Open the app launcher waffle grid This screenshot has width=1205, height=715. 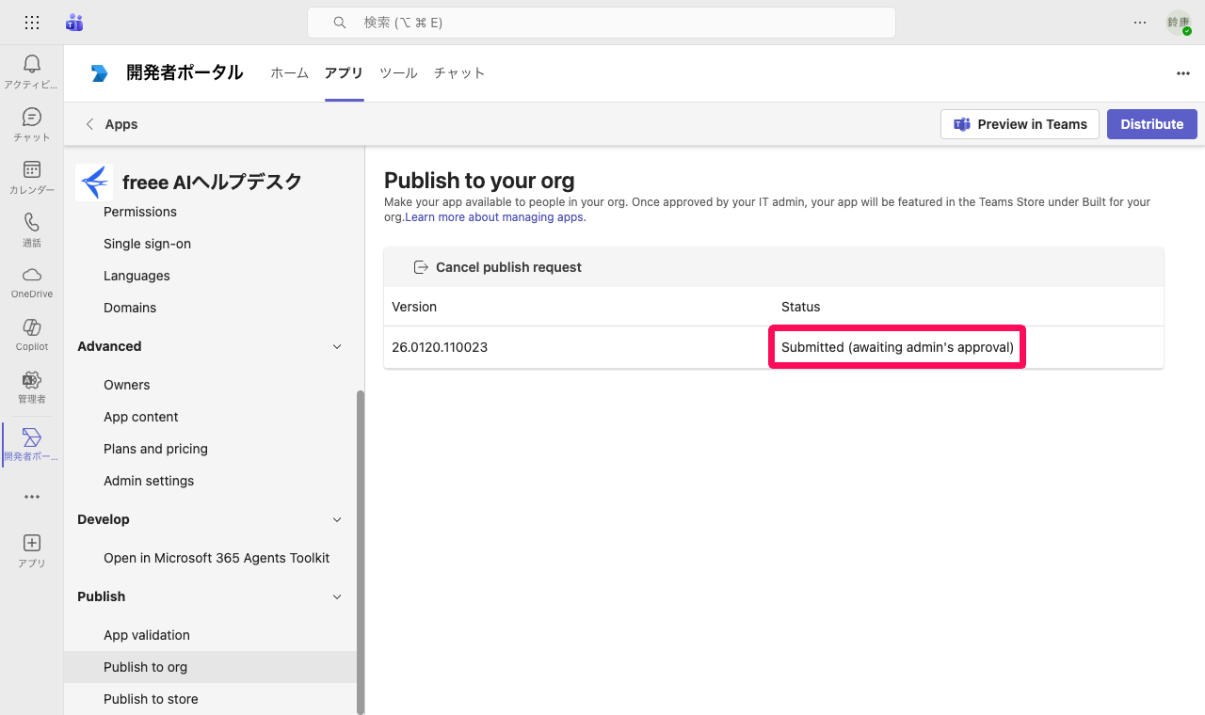click(31, 23)
